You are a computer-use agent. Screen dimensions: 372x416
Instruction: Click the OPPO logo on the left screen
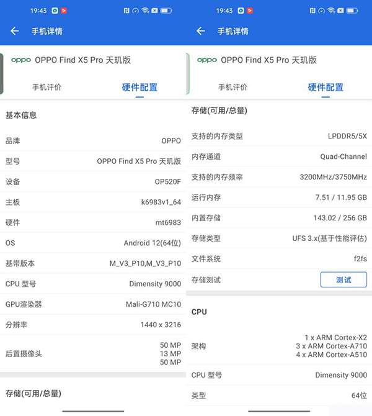tap(20, 60)
